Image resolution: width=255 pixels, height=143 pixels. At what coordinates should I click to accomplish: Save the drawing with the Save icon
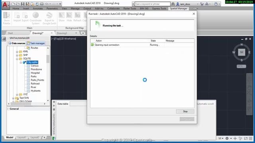pos(23,4)
